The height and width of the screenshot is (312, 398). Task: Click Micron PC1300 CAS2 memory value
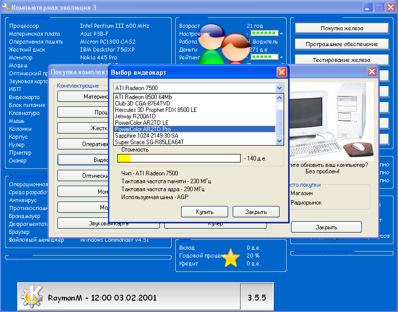click(x=107, y=42)
